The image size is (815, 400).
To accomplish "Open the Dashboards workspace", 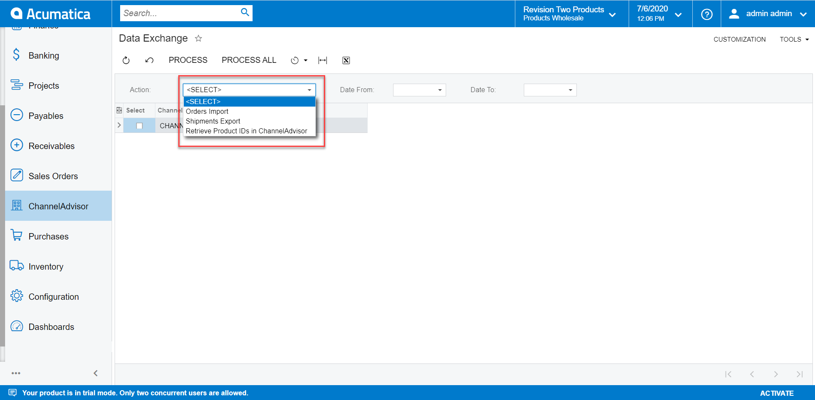I will (59, 327).
